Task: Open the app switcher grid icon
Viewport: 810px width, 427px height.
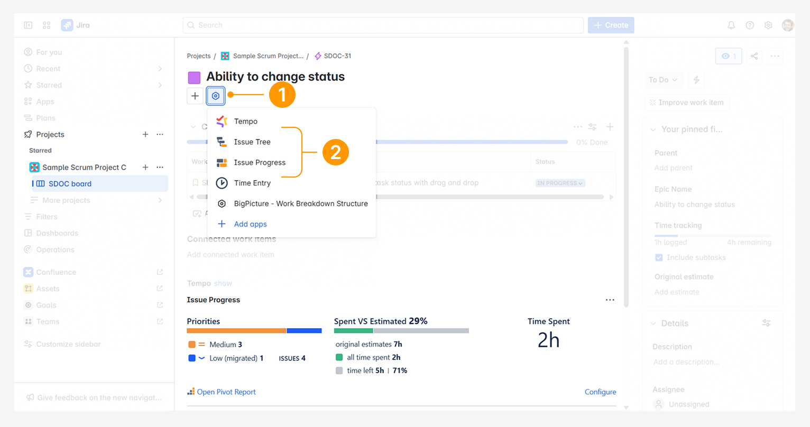Action: pos(47,25)
